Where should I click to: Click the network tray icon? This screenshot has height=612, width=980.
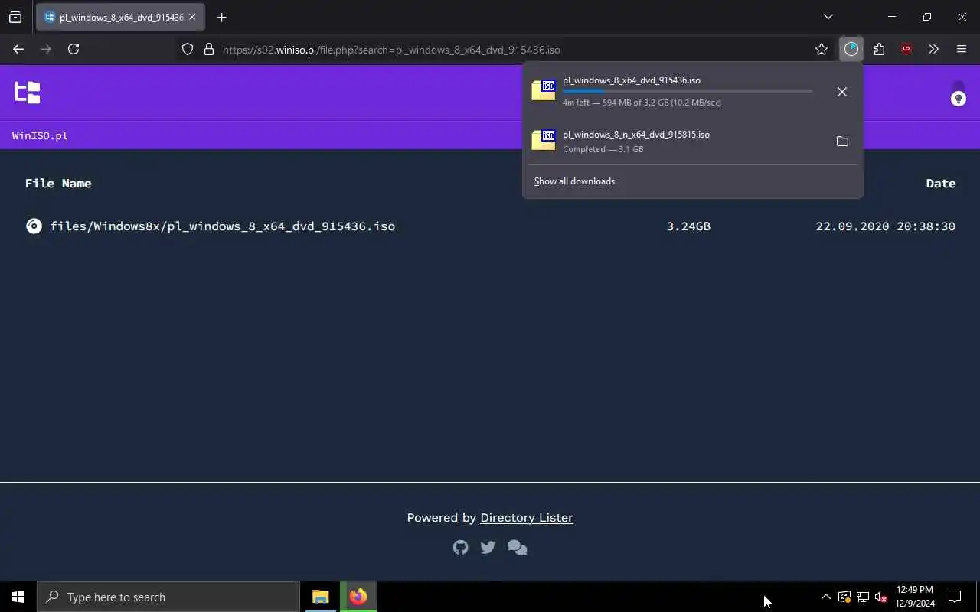tap(862, 597)
